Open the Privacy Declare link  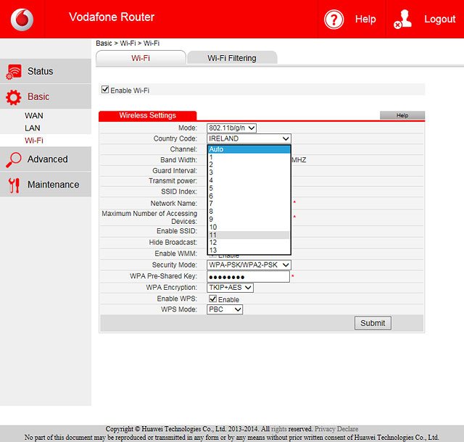(336, 429)
